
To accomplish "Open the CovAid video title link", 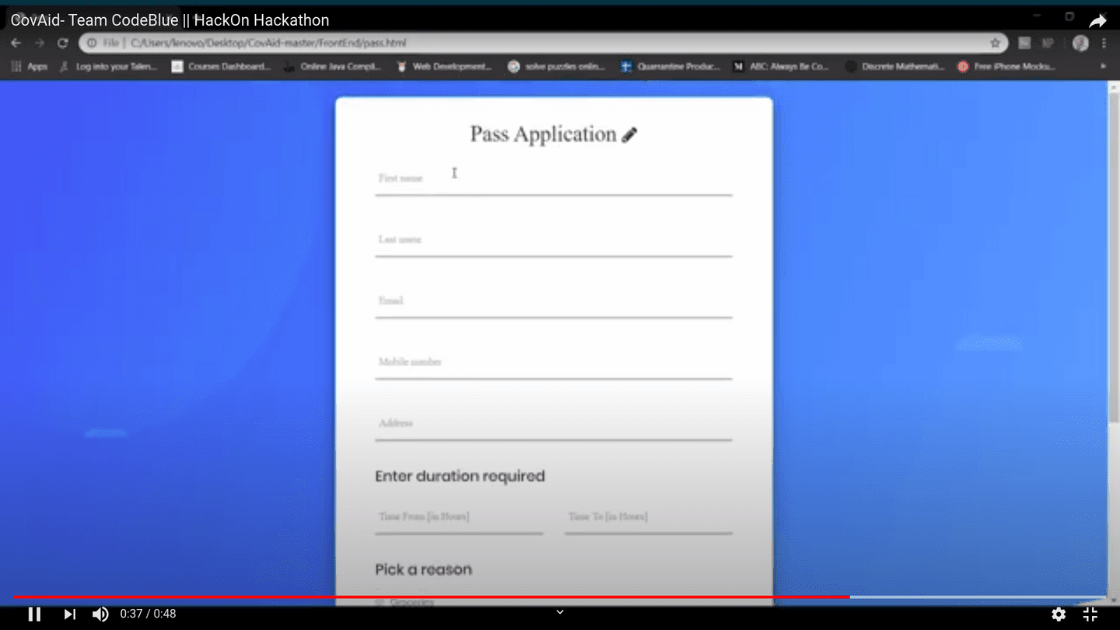I will point(170,20).
